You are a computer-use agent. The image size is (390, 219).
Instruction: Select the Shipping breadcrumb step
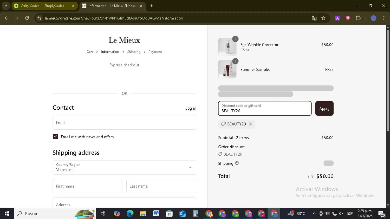tap(134, 52)
